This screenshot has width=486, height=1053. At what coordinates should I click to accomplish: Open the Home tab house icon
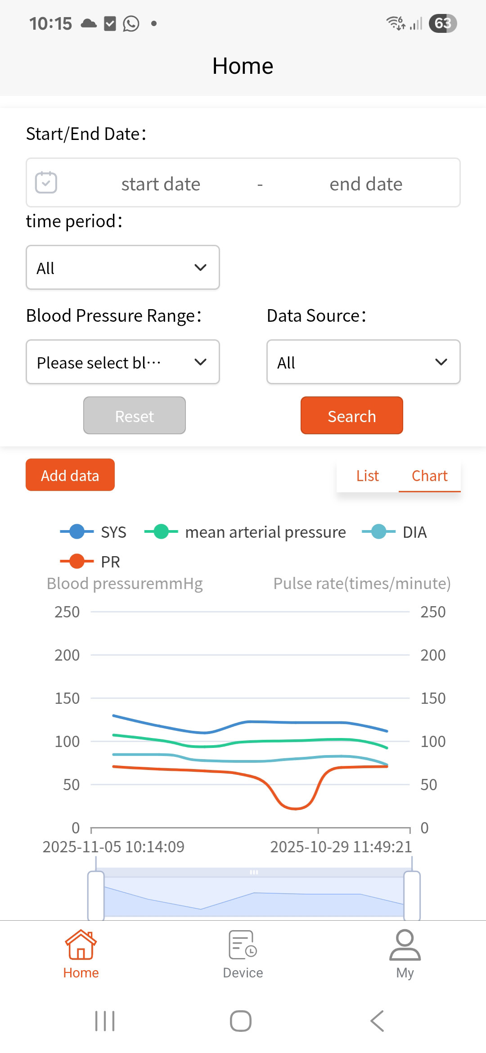coord(81,945)
